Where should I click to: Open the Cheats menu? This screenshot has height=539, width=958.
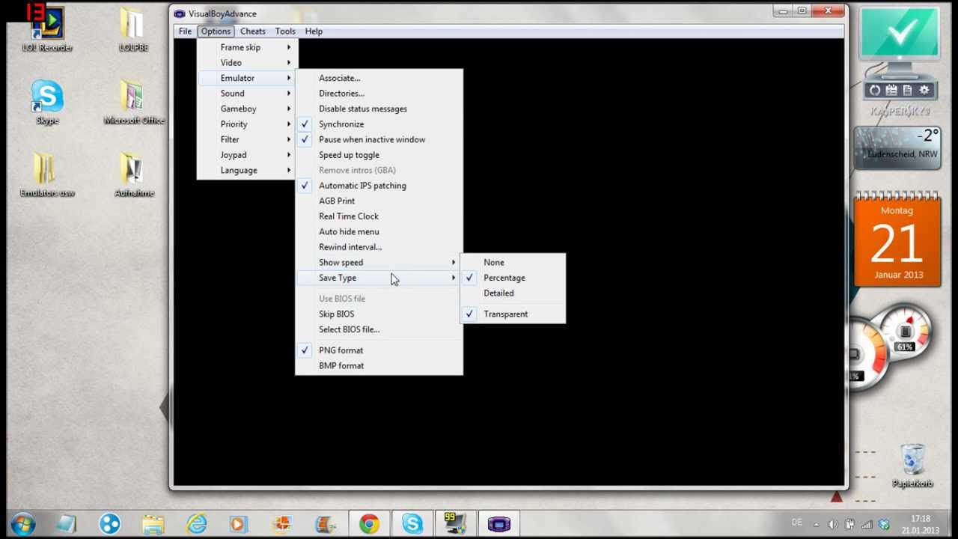252,31
